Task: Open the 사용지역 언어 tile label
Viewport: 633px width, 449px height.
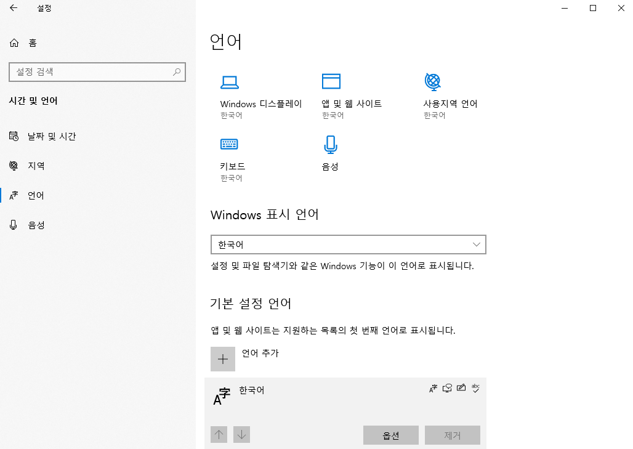Action: pos(450,103)
